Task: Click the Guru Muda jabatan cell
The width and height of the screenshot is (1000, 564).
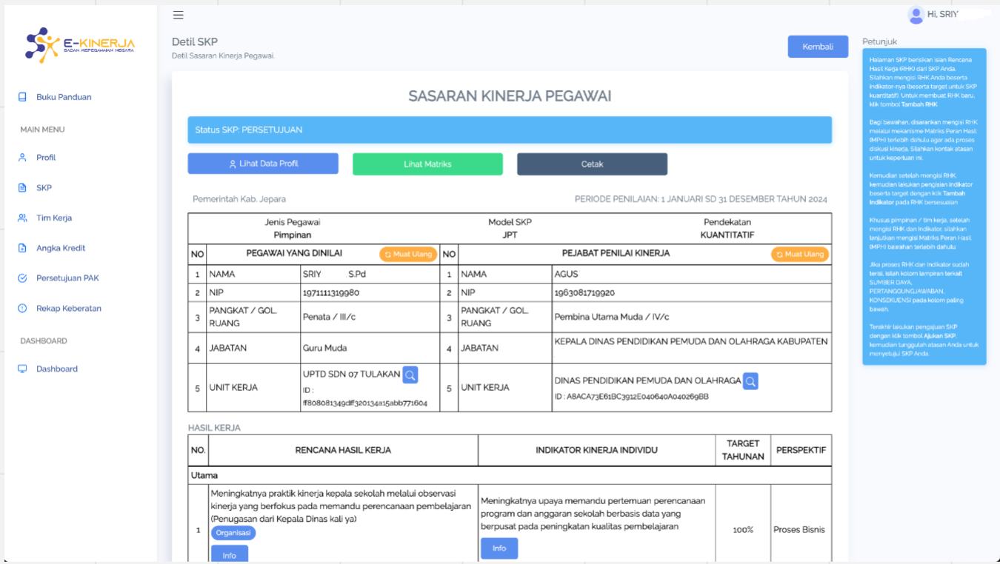Action: tap(370, 348)
